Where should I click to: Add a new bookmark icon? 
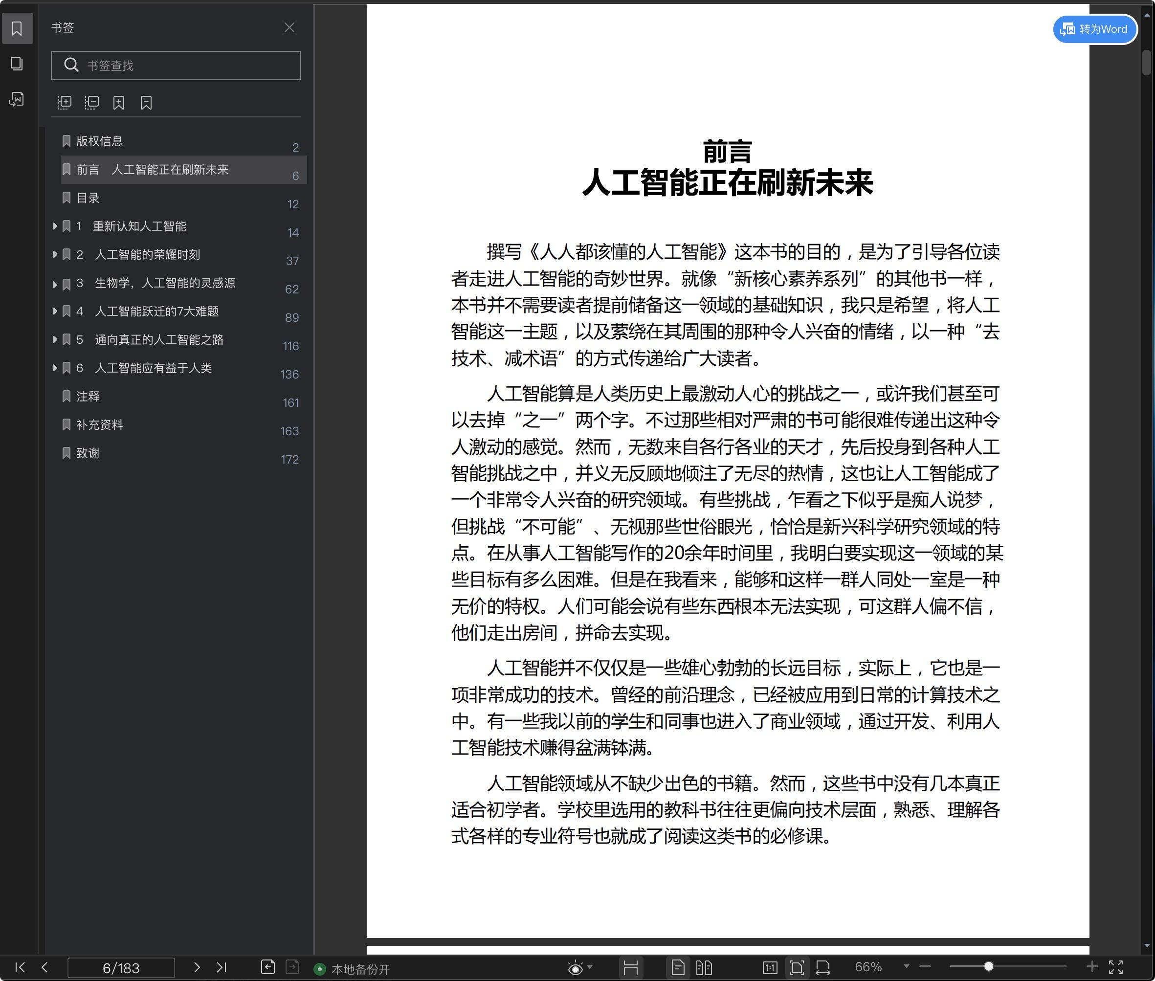pyautogui.click(x=118, y=102)
